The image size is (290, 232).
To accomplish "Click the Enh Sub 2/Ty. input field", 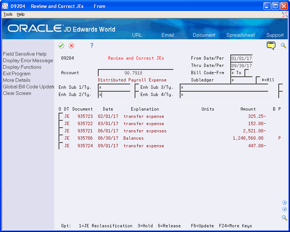I will pos(114,95).
